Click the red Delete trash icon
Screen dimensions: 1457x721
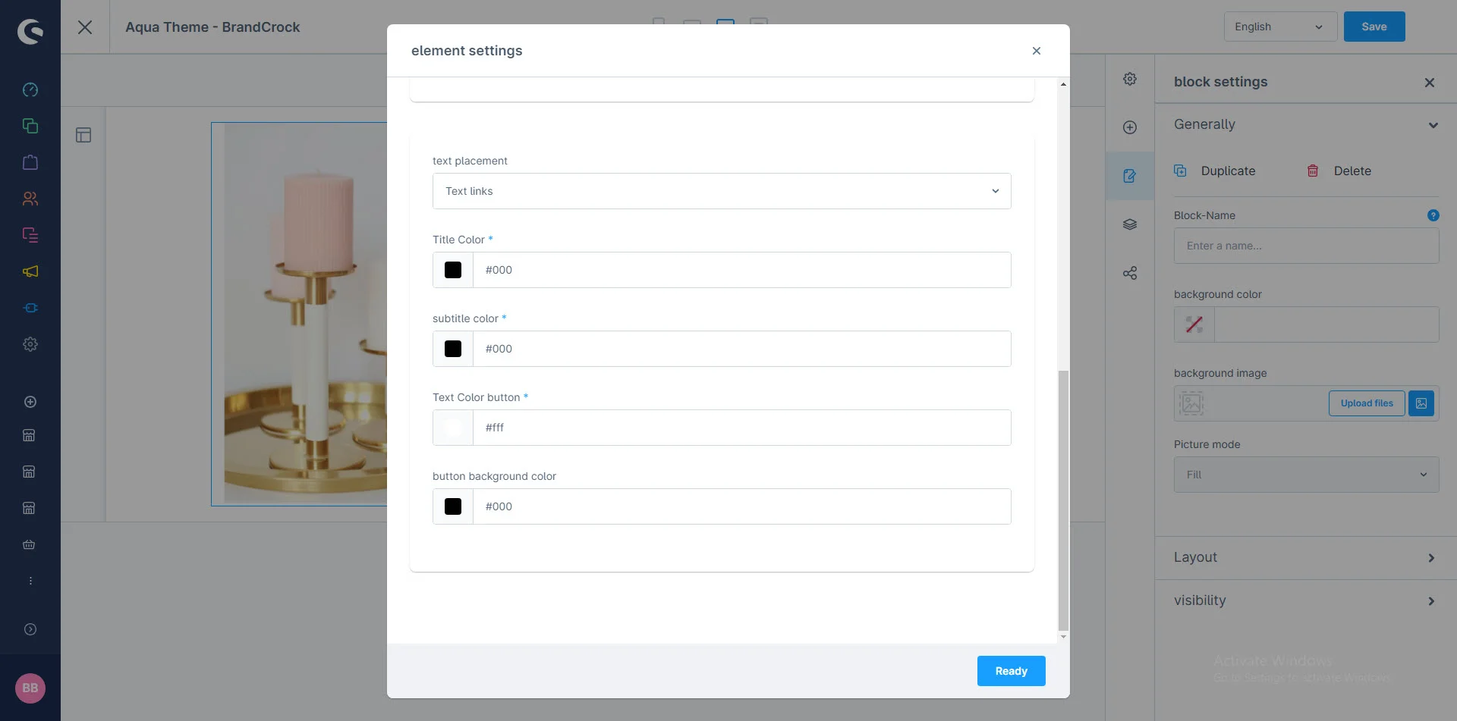pyautogui.click(x=1313, y=171)
